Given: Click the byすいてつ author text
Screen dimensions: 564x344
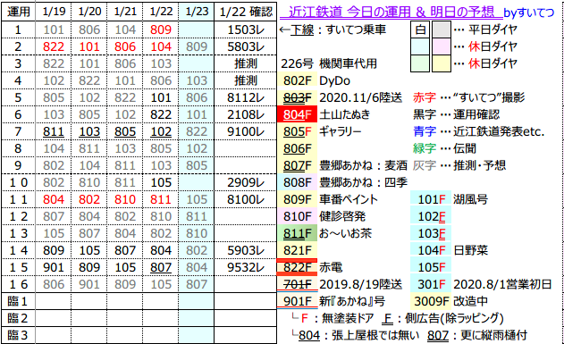Looking at the screenshot, I should coord(528,13).
